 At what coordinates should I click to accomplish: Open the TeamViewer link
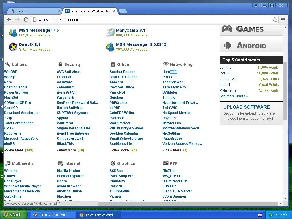coord(173,82)
